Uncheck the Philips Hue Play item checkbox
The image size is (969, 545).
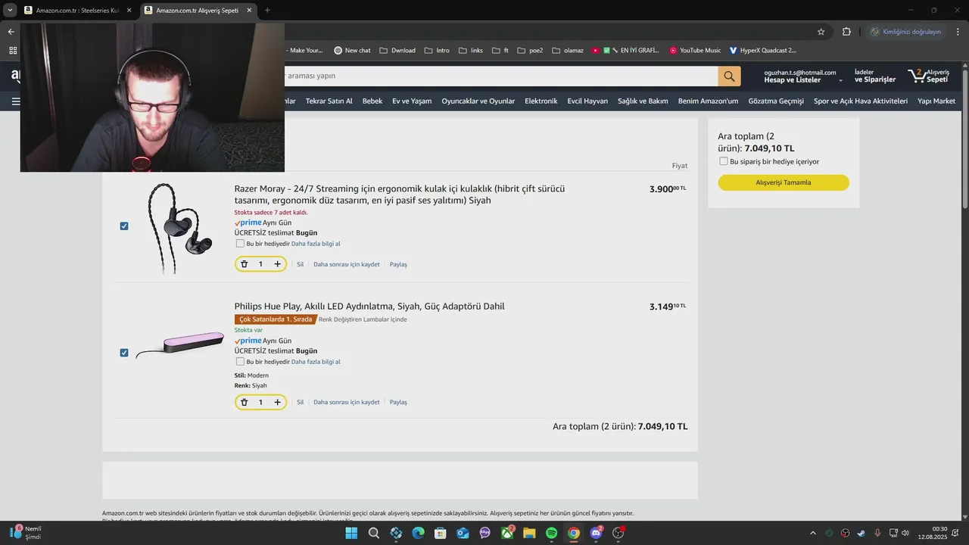[x=124, y=353]
